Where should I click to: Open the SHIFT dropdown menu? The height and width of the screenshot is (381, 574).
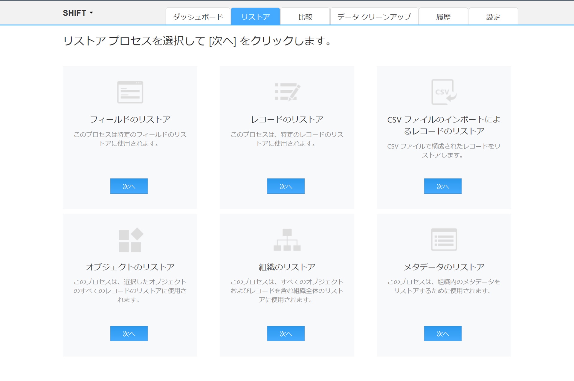pos(78,13)
